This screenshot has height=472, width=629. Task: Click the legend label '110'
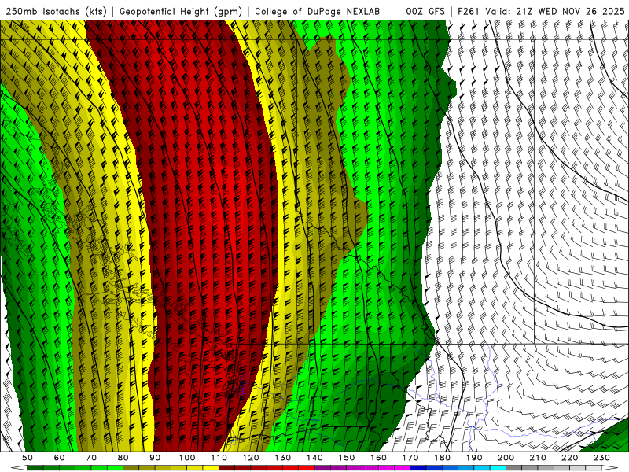pyautogui.click(x=219, y=458)
